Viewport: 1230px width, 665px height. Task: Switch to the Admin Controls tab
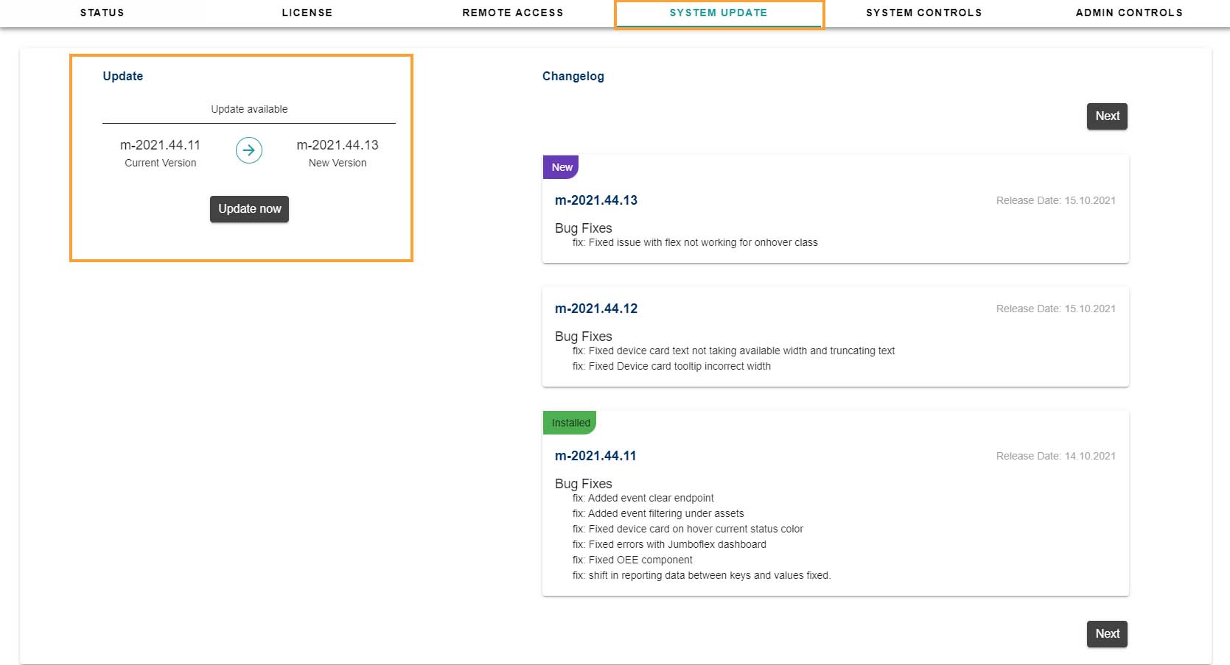tap(1129, 13)
